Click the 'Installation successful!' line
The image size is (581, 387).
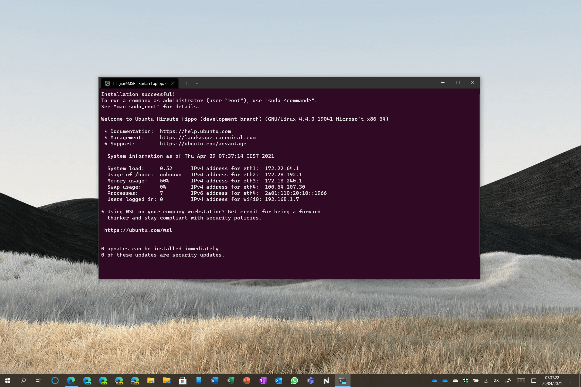pyautogui.click(x=138, y=94)
